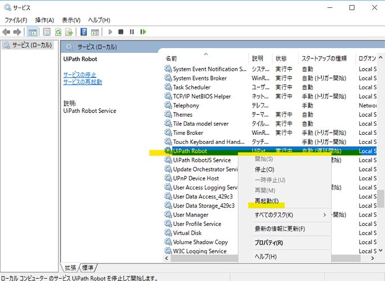Select the System Event Notification row
This screenshot has height=281, width=385.
270,69
